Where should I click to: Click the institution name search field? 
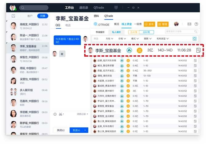[181, 31]
